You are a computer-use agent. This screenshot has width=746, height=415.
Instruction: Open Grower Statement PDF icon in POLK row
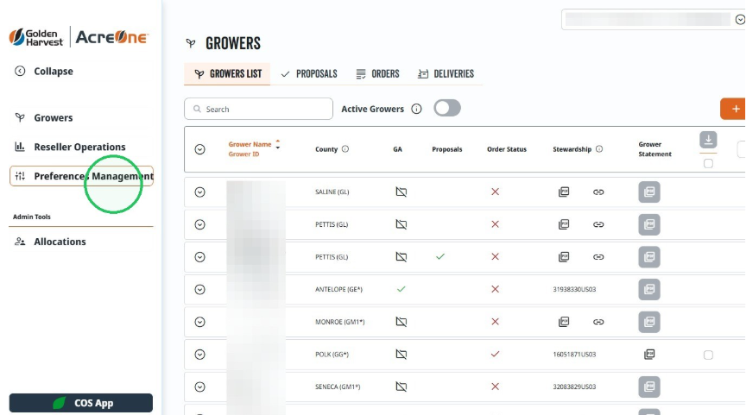649,354
